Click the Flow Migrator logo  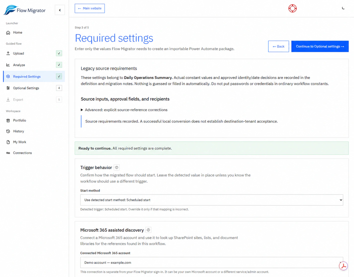(24, 10)
